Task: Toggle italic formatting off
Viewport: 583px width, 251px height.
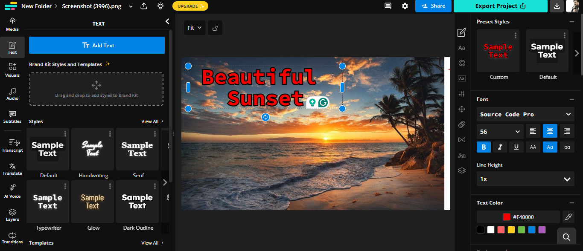Action: click(500, 147)
